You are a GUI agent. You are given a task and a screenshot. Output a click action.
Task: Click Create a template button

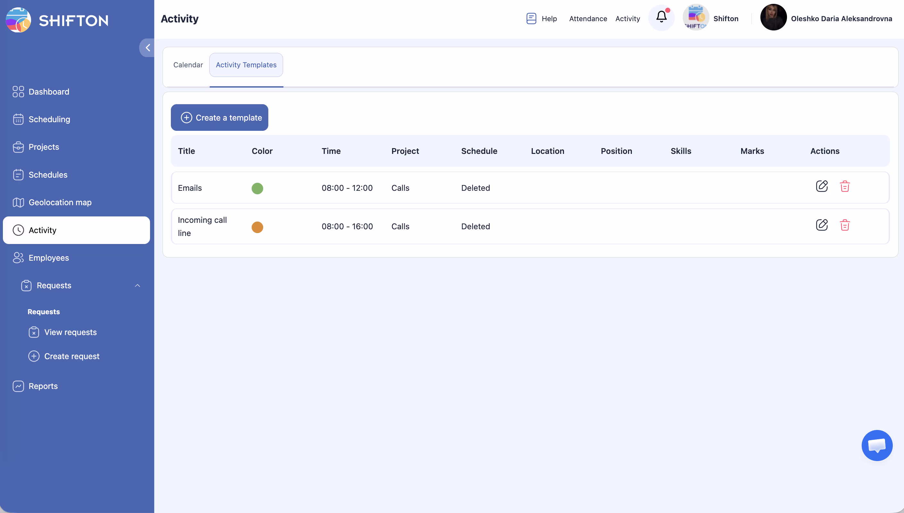coord(219,118)
